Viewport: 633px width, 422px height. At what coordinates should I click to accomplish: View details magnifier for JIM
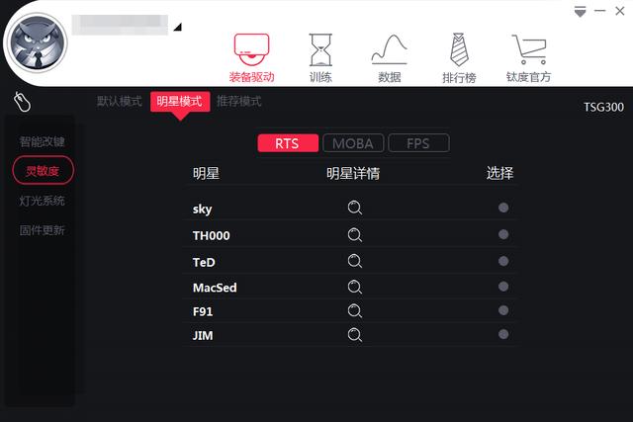point(355,335)
